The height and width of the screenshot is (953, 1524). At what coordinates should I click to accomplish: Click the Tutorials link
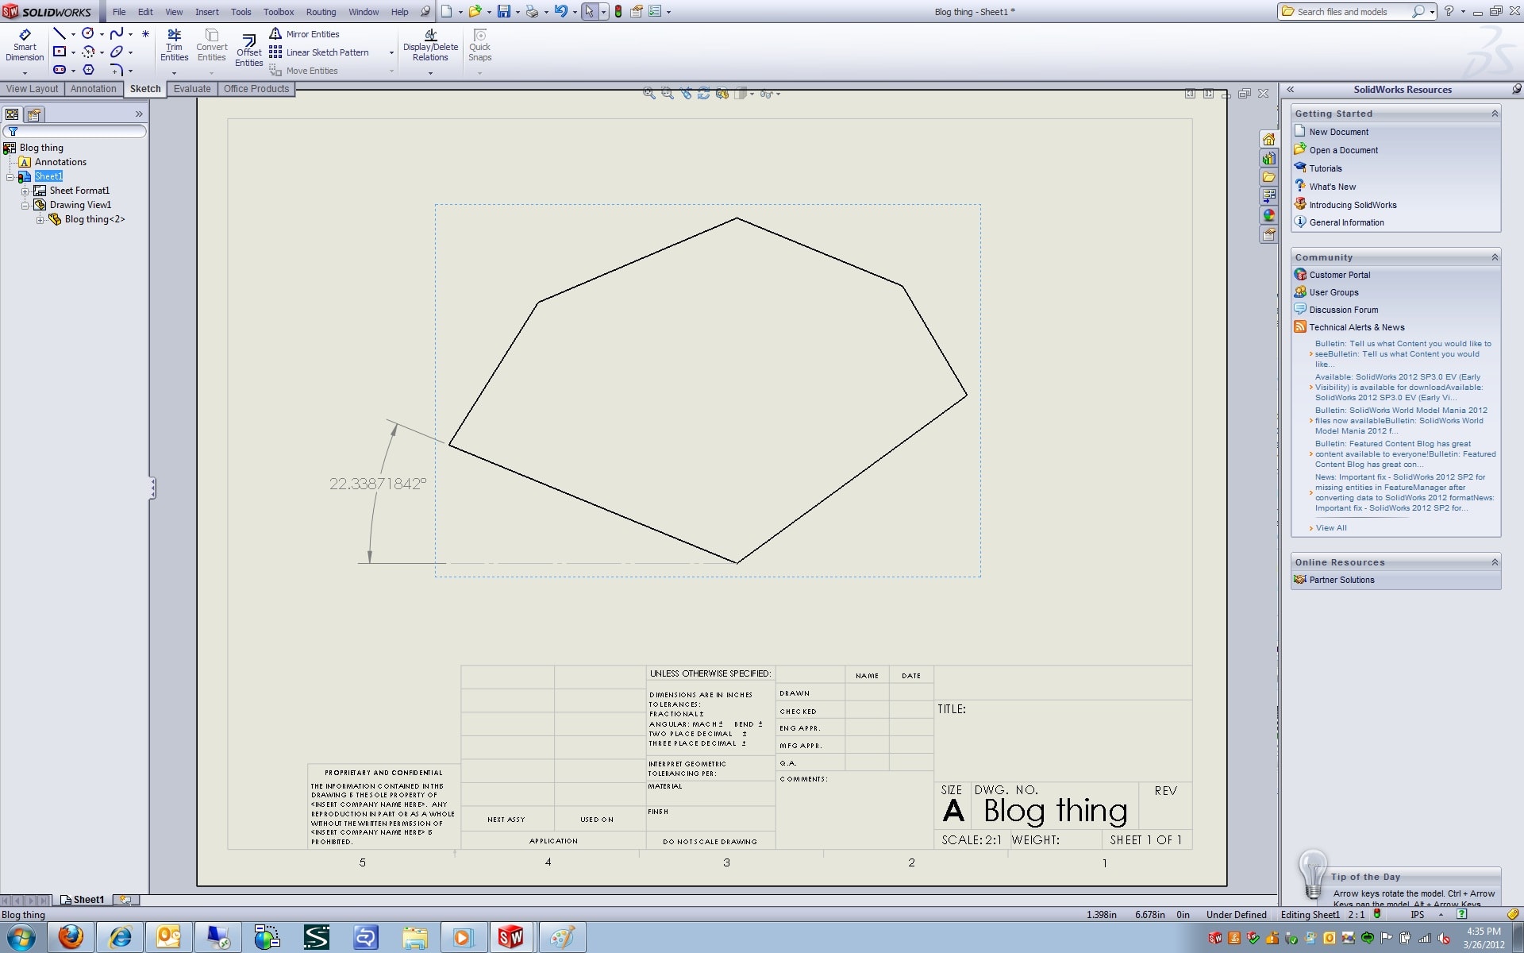click(x=1325, y=168)
